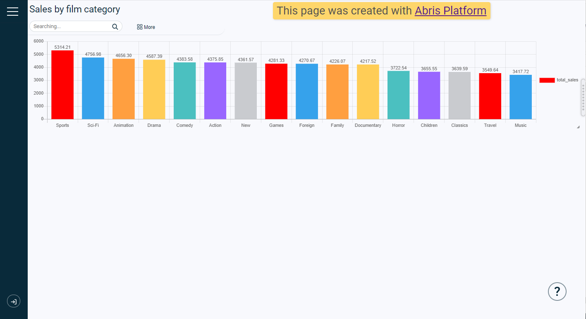Click the grid icon next to More
Viewport: 586px width, 319px height.
(x=140, y=27)
